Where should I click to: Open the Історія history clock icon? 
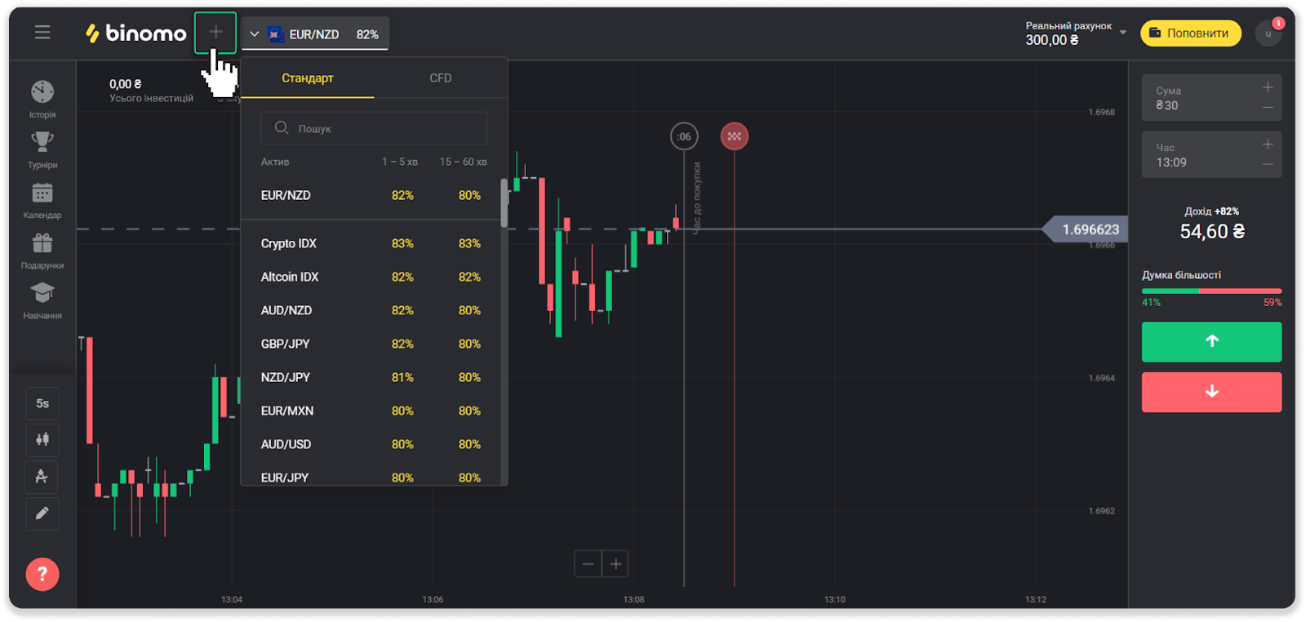coord(42,92)
